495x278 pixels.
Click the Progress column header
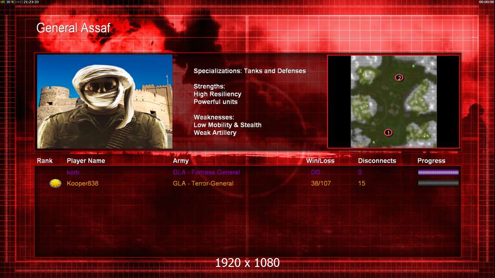tap(431, 161)
